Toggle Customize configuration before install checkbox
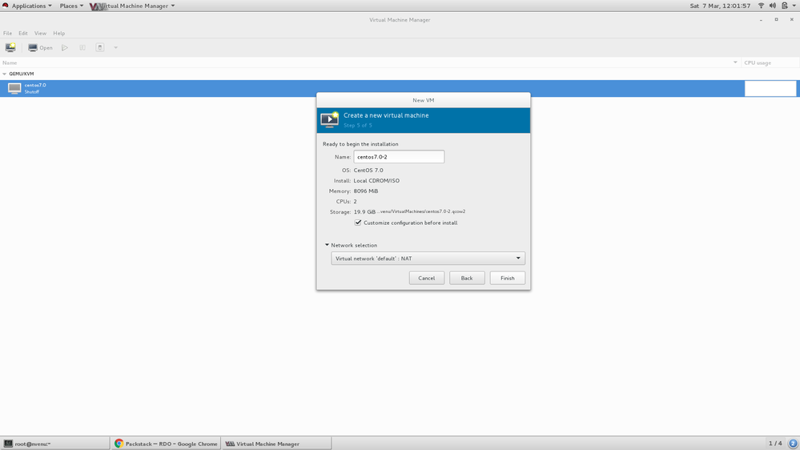 click(x=358, y=223)
